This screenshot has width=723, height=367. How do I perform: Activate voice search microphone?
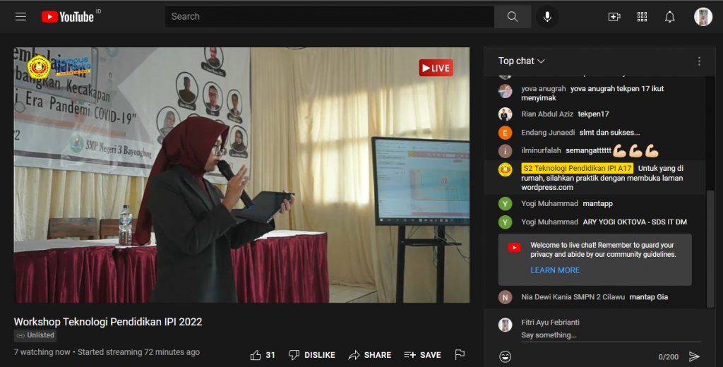point(546,17)
